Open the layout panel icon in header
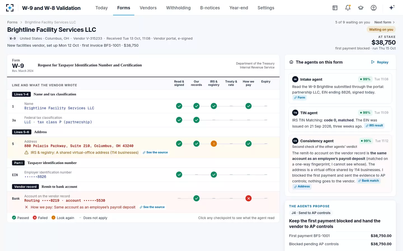This screenshot has width=403, height=251. [335, 8]
